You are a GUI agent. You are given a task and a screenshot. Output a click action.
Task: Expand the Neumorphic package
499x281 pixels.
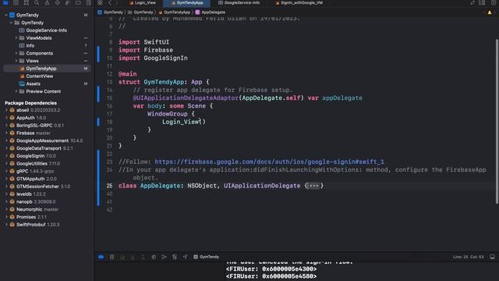pos(6,209)
